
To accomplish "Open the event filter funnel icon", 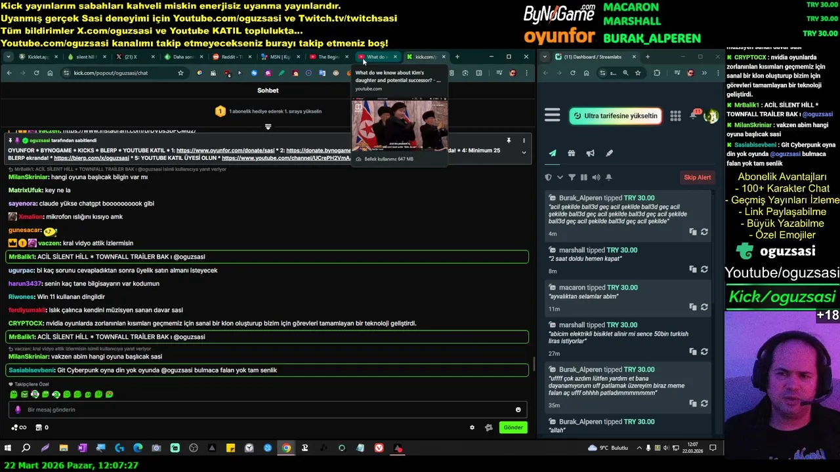I will pyautogui.click(x=572, y=177).
